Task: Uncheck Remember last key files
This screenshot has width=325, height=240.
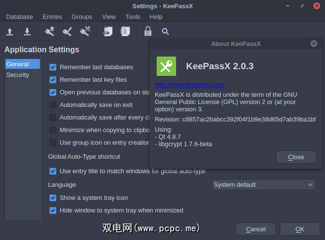Action: point(53,80)
